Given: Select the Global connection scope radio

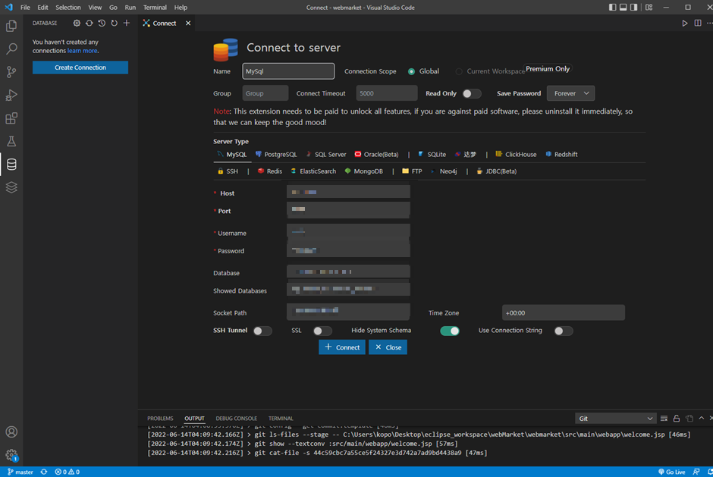Looking at the screenshot, I should [x=411, y=71].
